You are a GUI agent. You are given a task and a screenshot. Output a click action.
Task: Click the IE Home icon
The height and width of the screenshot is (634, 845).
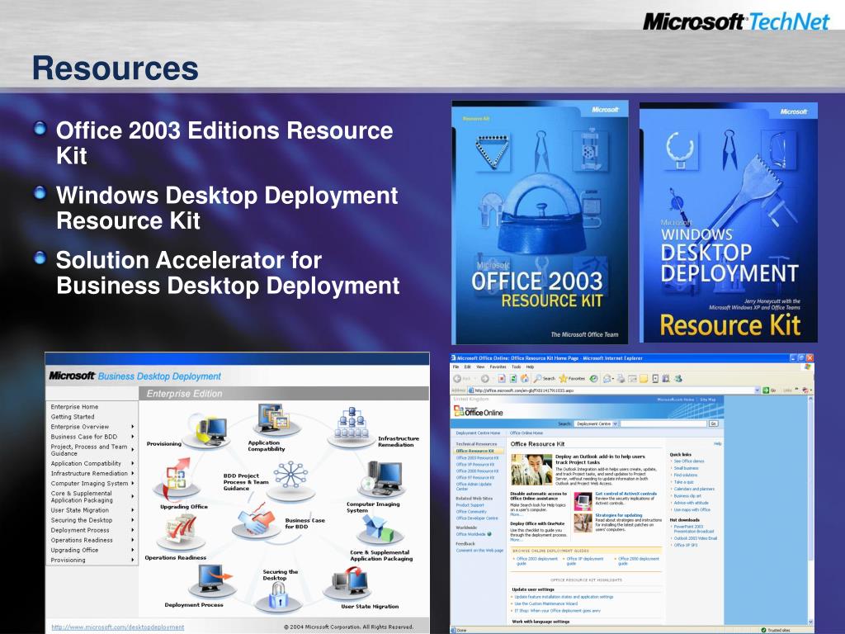tap(524, 378)
